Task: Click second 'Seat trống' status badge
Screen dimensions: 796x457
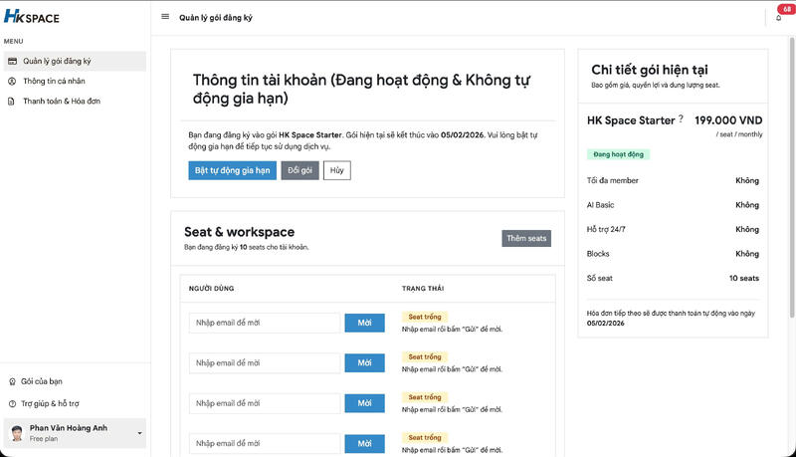Action: [425, 357]
